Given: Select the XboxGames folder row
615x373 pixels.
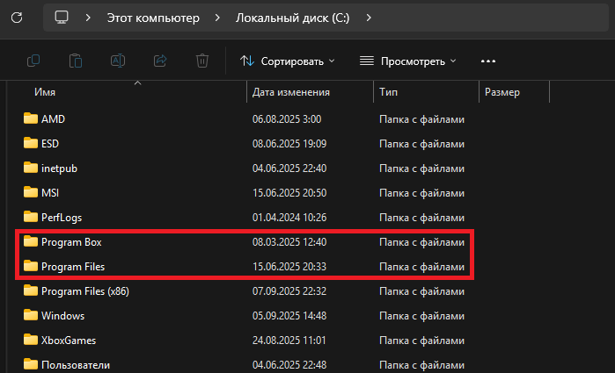Looking at the screenshot, I should click(69, 340).
